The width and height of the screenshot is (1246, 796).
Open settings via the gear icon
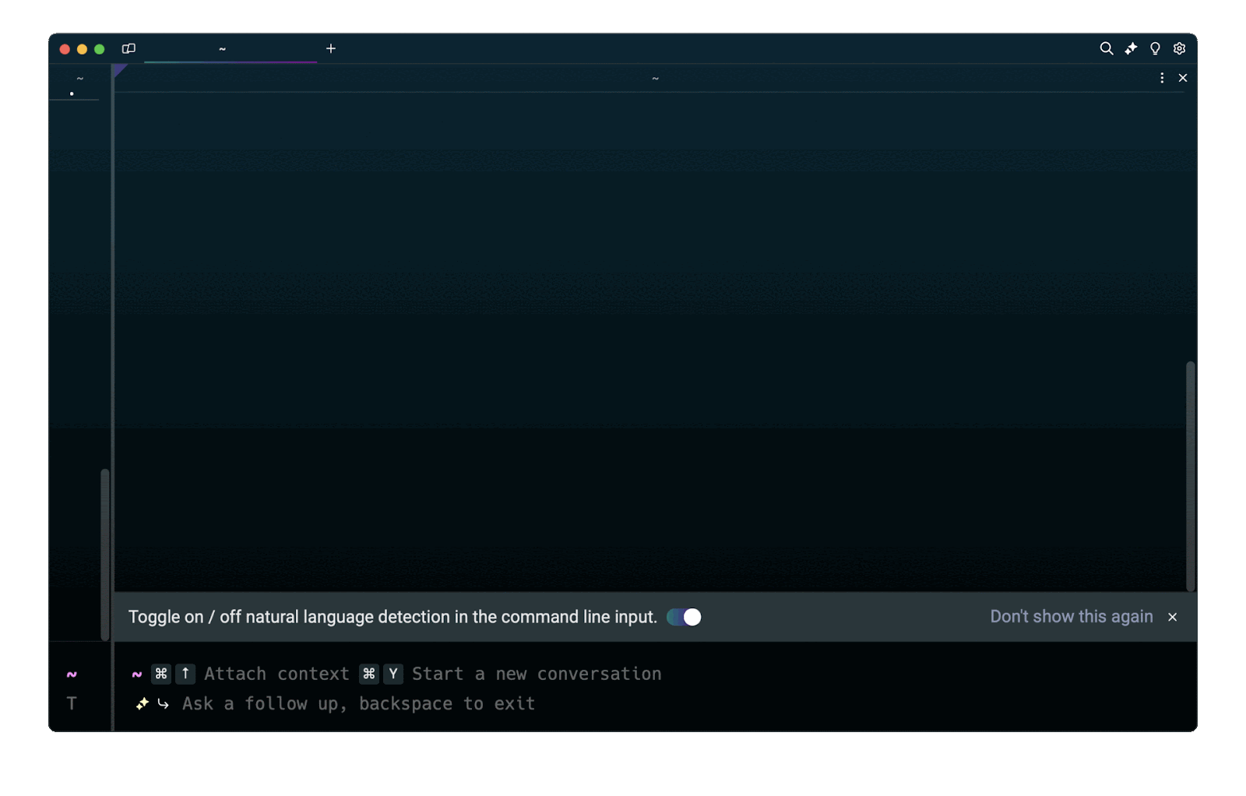[1179, 48]
